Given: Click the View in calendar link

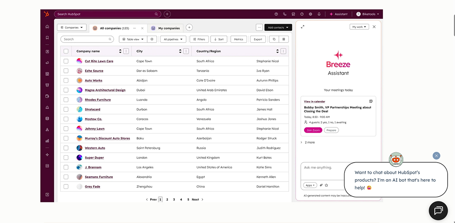Looking at the screenshot, I should pos(314,102).
